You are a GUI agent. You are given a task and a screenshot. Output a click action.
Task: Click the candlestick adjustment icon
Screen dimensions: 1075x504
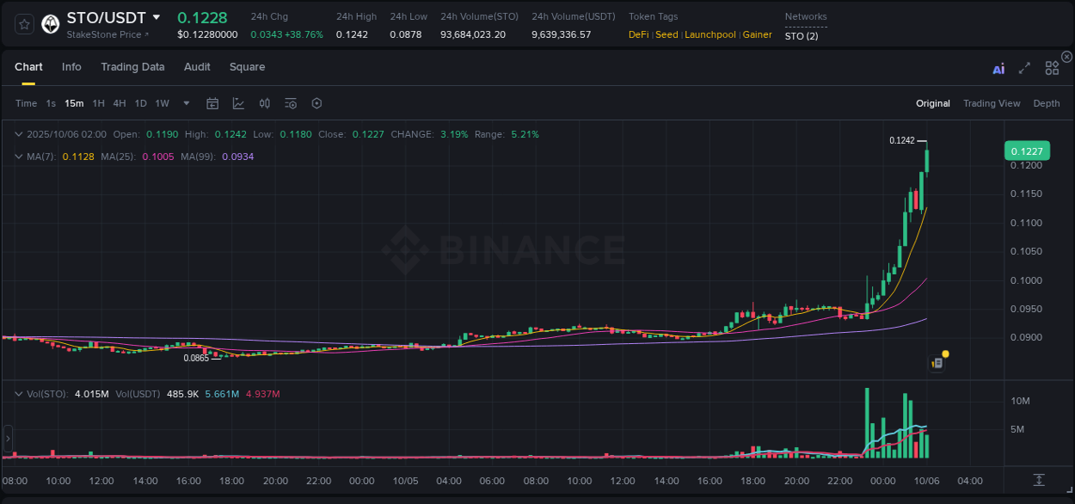(x=264, y=103)
